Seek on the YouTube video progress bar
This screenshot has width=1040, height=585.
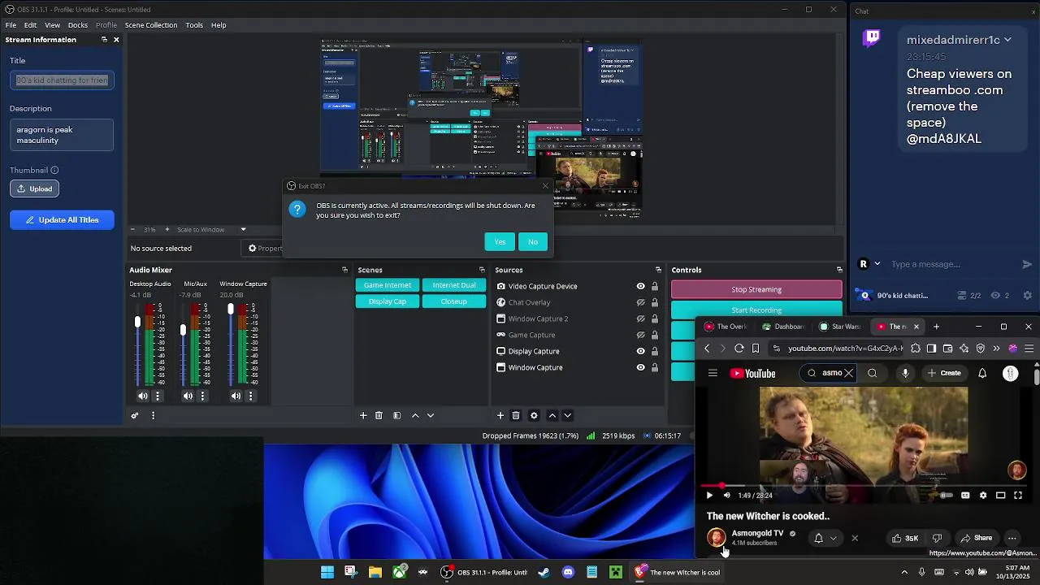863,486
